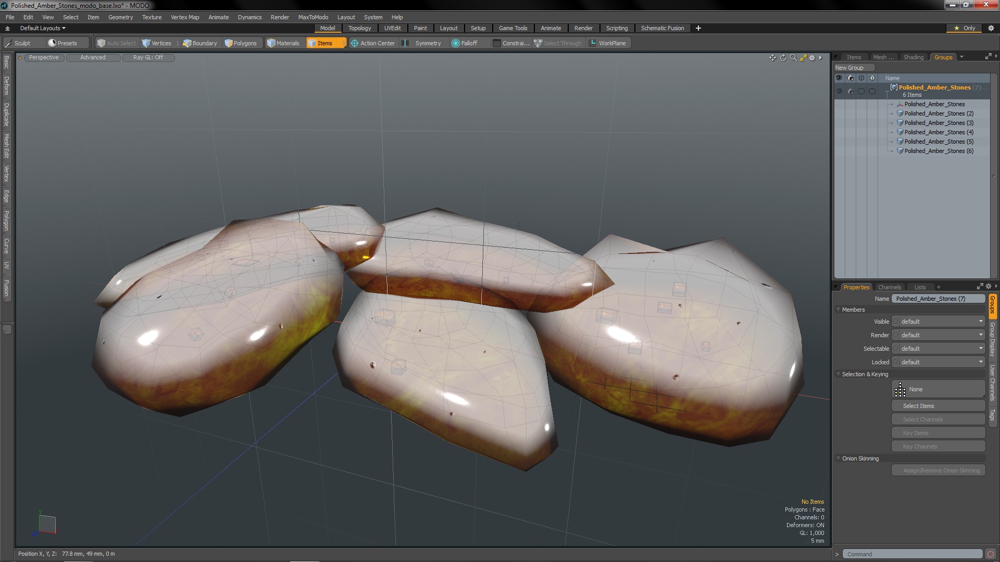
Task: Click the Locked channel keyframe circle
Action: [895, 362]
